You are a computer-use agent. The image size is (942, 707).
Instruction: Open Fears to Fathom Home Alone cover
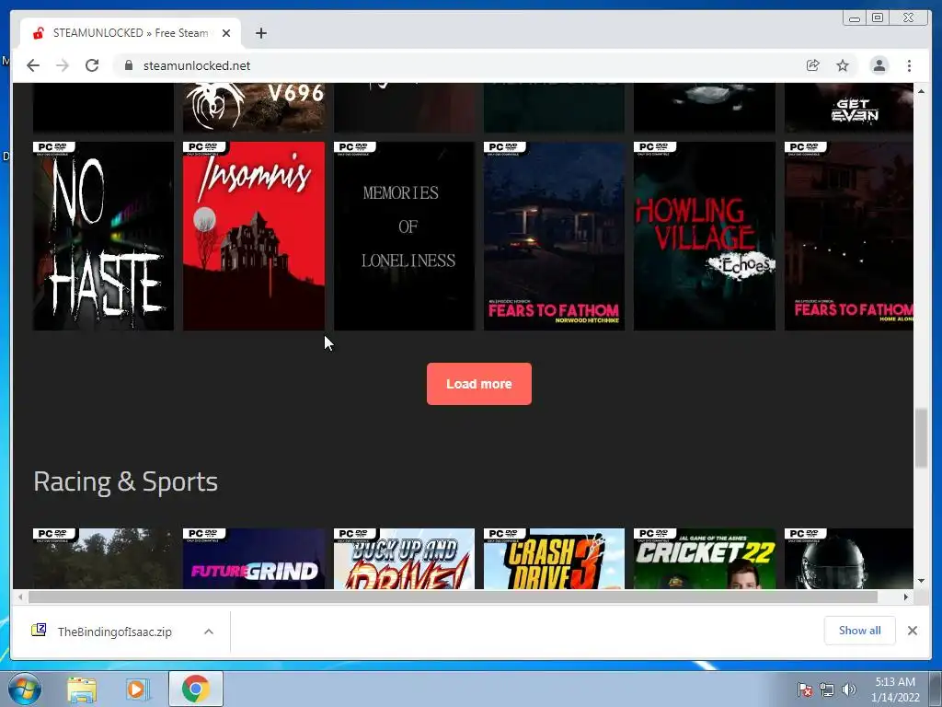point(849,236)
